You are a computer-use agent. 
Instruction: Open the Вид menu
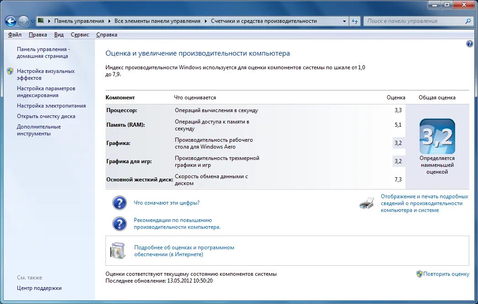(x=59, y=35)
